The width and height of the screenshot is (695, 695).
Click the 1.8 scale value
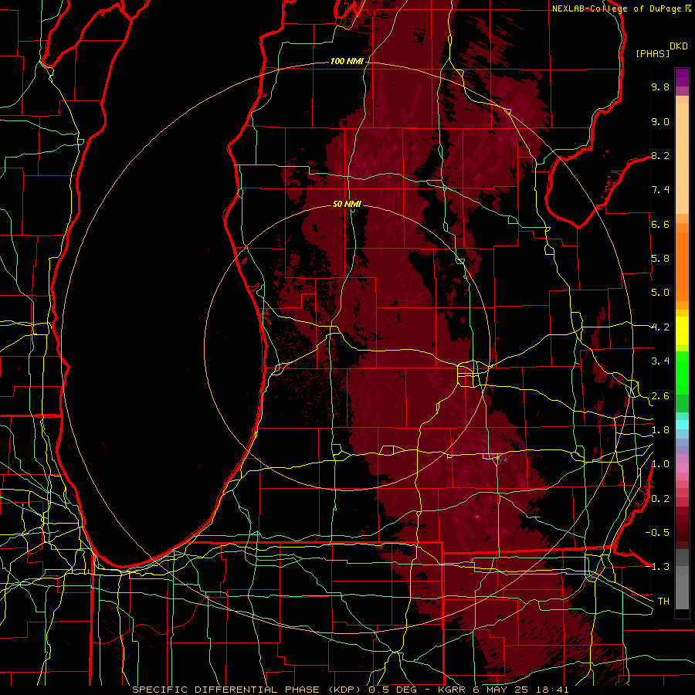660,430
